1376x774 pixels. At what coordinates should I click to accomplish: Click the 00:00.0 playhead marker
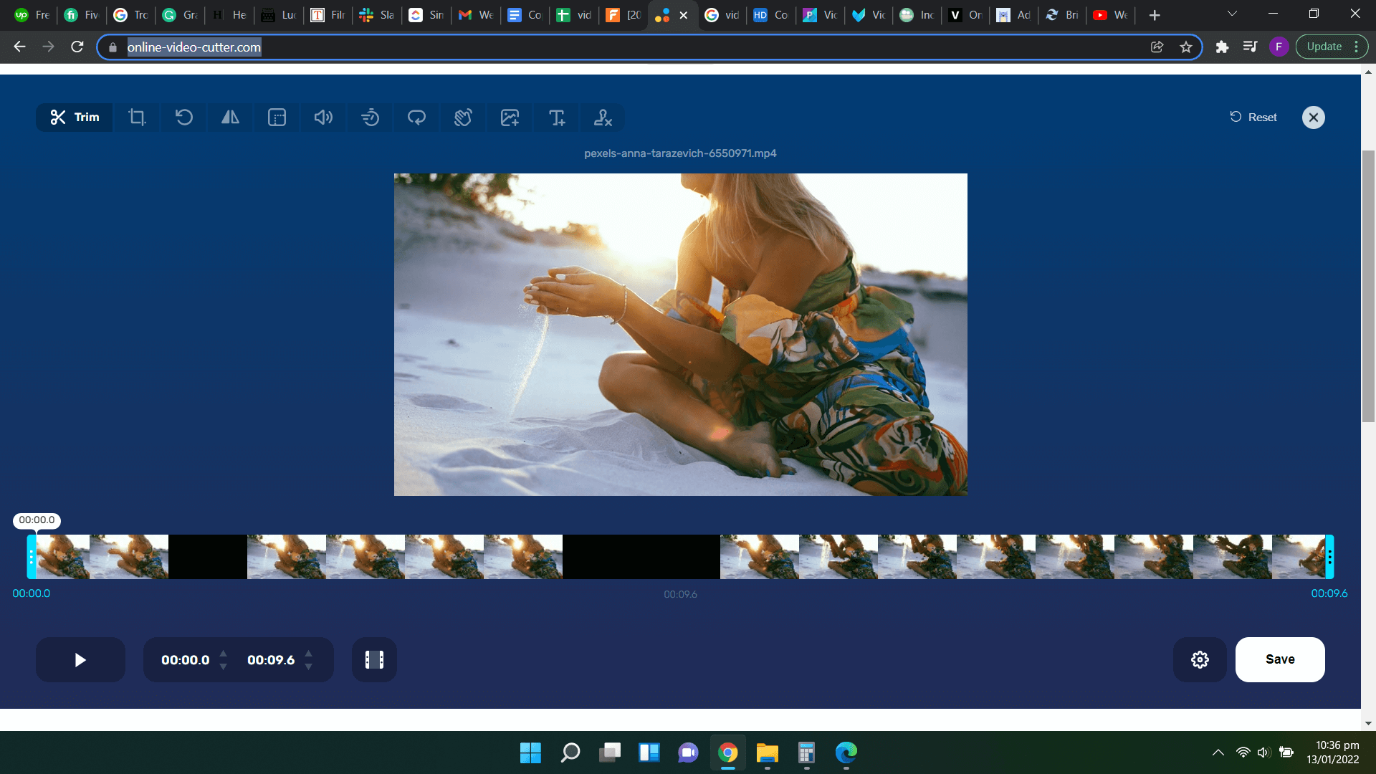[x=37, y=520]
